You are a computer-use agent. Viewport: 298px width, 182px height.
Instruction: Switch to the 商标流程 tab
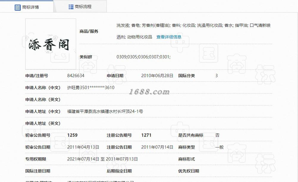click(80, 7)
